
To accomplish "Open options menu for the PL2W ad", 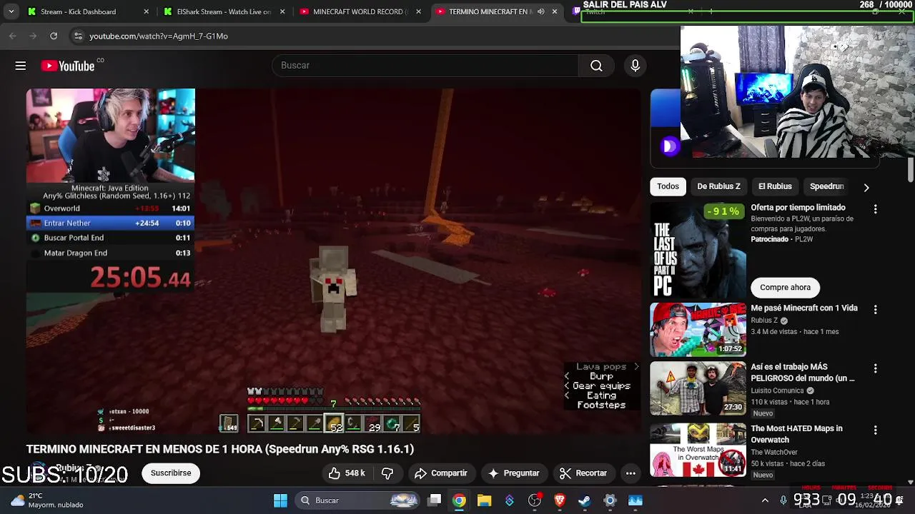I will 875,209.
